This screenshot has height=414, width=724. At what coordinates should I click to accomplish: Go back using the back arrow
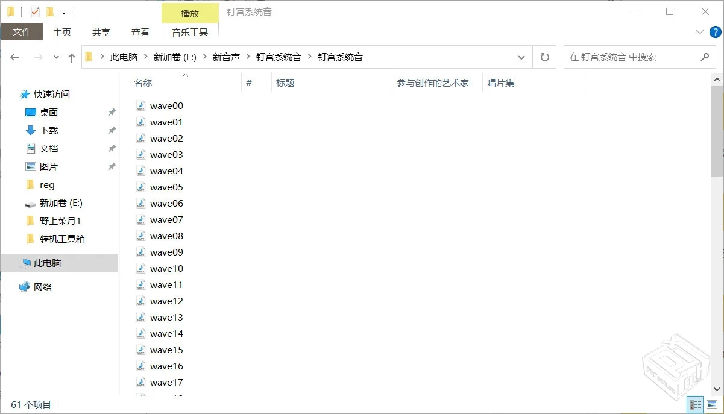14,57
